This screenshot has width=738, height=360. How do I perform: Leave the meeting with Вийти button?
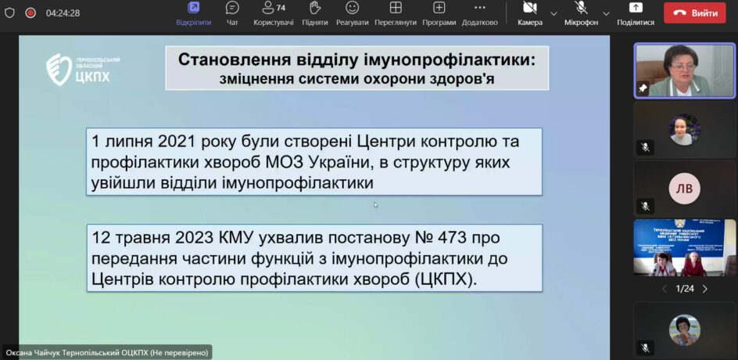point(694,13)
